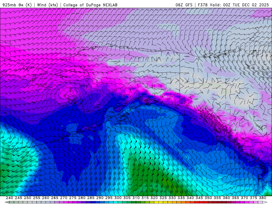
Task: Select the 270 value on the color scale
Action: click(x=64, y=198)
